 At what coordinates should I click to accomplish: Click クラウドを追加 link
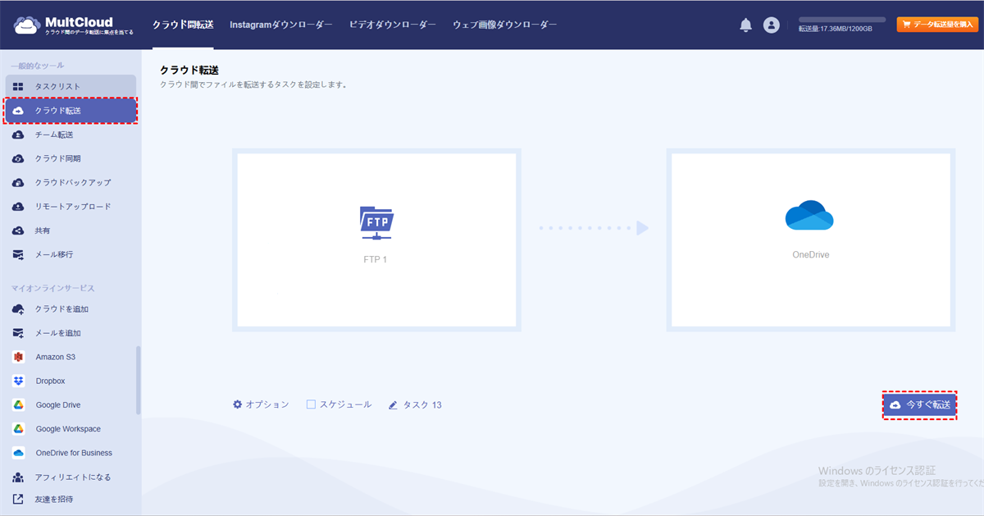(x=61, y=309)
